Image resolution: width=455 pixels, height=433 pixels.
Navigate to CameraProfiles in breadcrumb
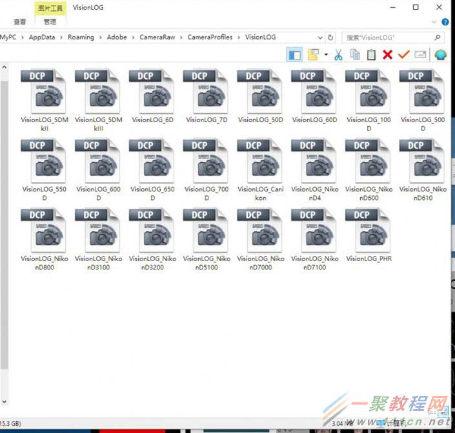[x=210, y=37]
